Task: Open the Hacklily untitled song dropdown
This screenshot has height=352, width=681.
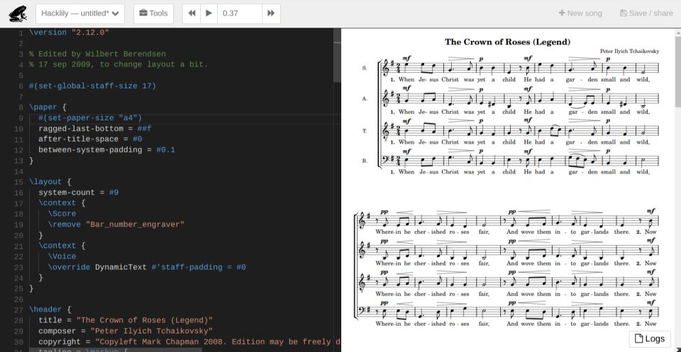Action: point(80,13)
